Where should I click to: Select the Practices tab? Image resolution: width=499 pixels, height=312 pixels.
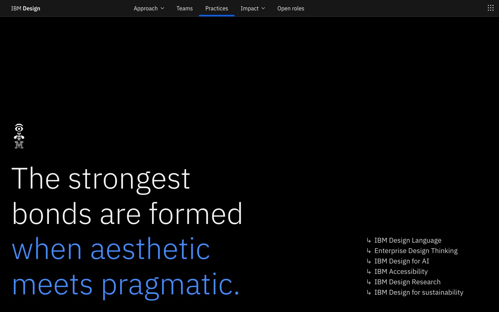pos(217,8)
